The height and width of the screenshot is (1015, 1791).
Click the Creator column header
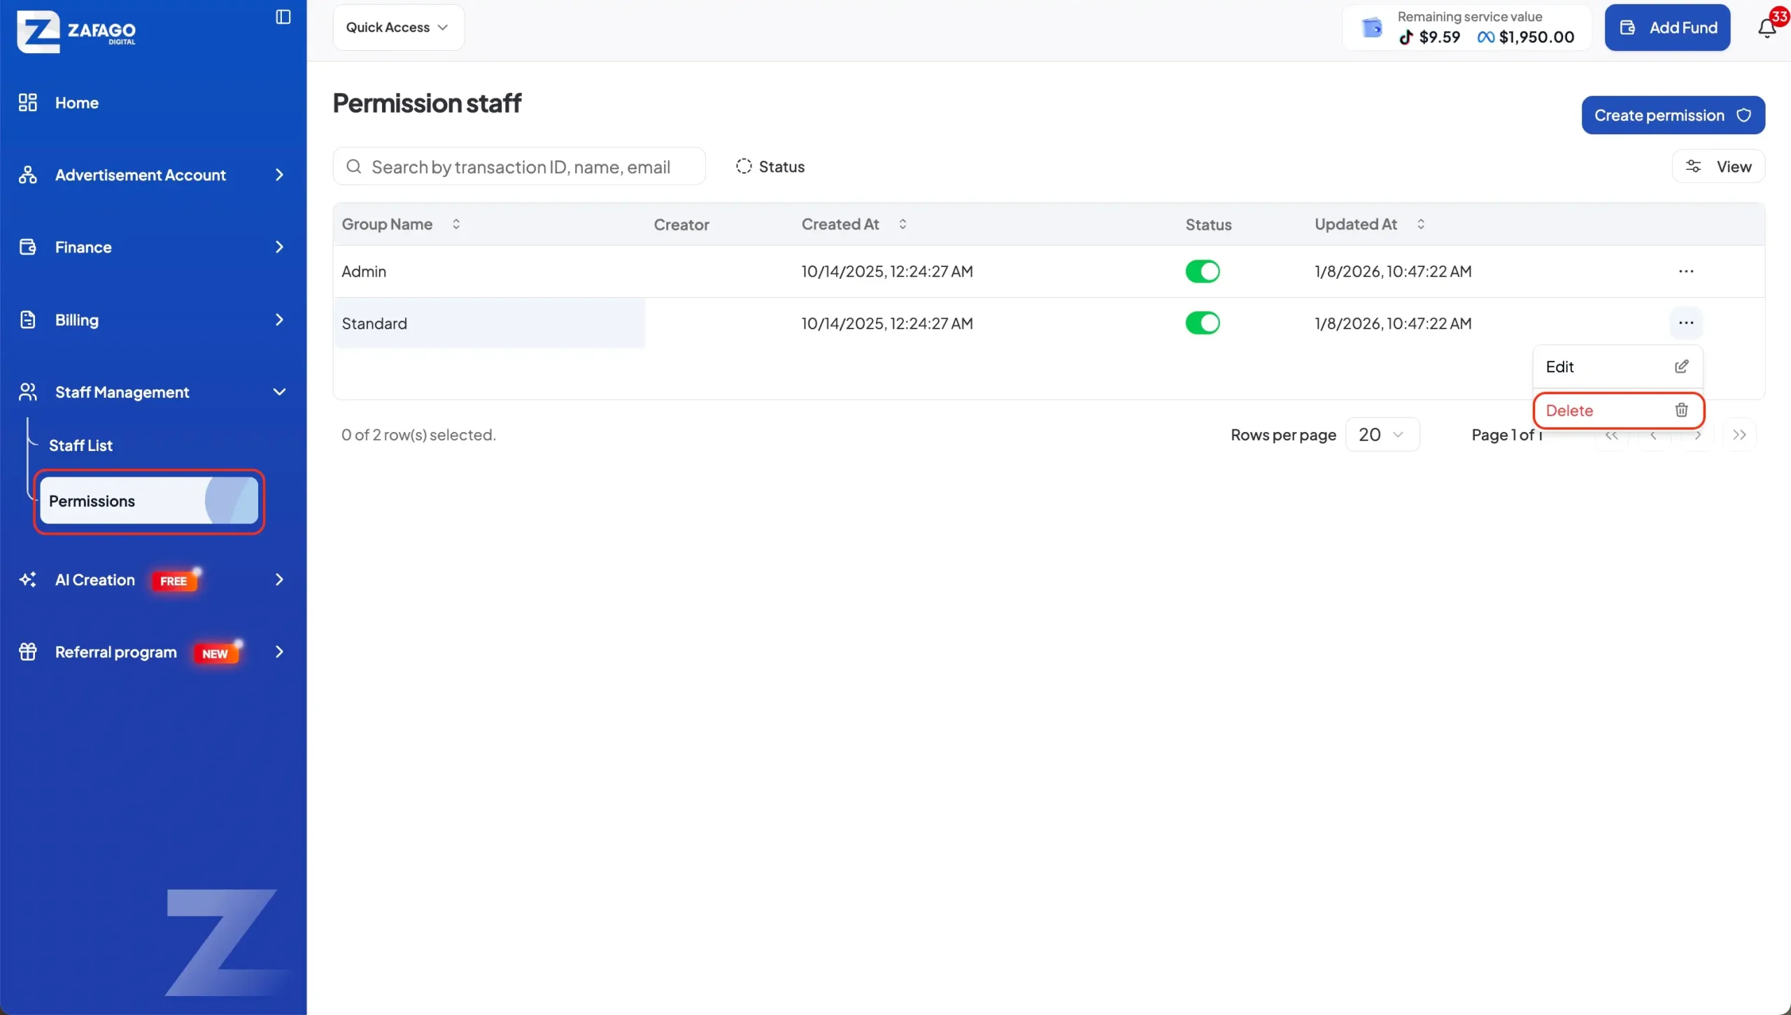click(x=681, y=225)
